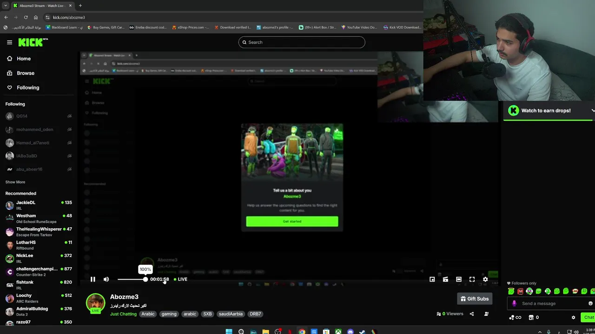Screen dimensions: 595x334
Task: Open followed channel Hamad_al7anoti
Action: pos(38,142)
